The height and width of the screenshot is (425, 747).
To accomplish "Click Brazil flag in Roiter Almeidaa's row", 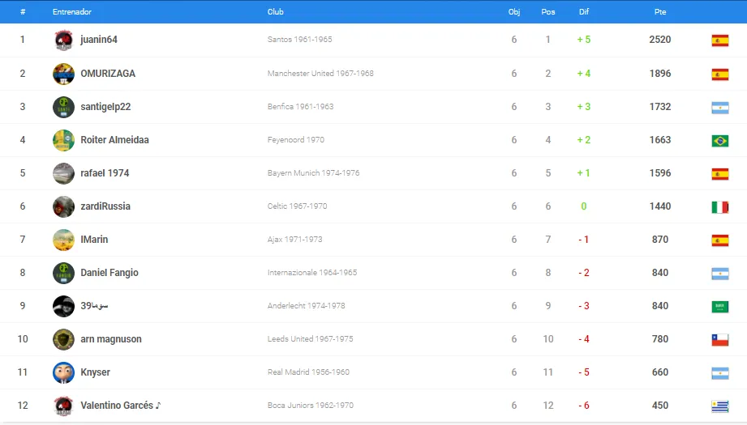I will pyautogui.click(x=720, y=141).
